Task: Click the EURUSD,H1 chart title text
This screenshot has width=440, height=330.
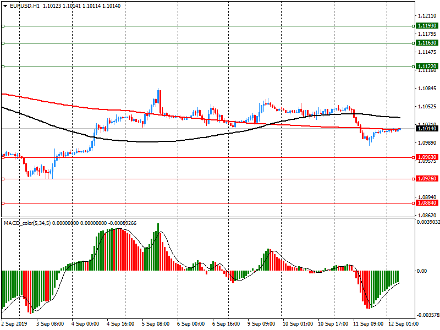Action: pos(25,6)
